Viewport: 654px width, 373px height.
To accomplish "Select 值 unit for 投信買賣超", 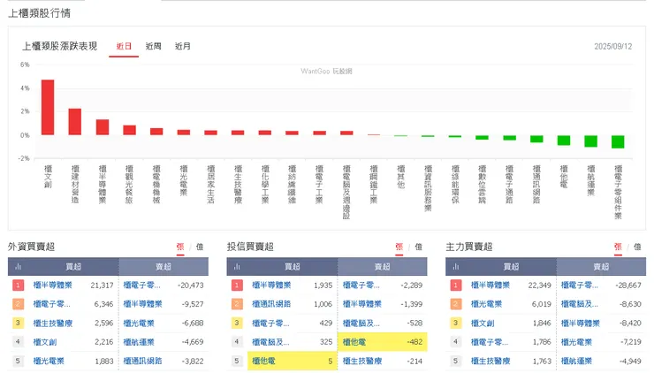I will click(x=418, y=247).
